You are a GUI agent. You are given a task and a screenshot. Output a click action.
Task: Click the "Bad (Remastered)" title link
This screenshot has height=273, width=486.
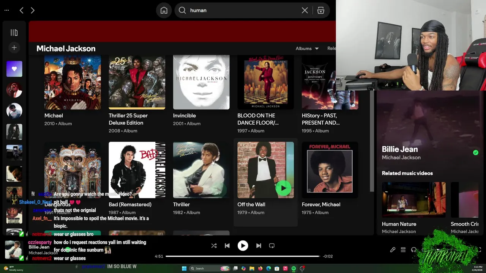[130, 204]
